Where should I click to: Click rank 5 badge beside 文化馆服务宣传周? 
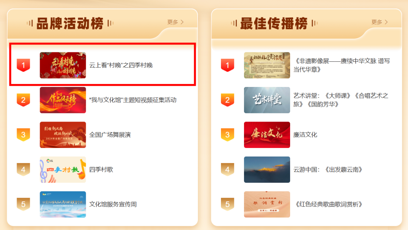[x=23, y=204]
